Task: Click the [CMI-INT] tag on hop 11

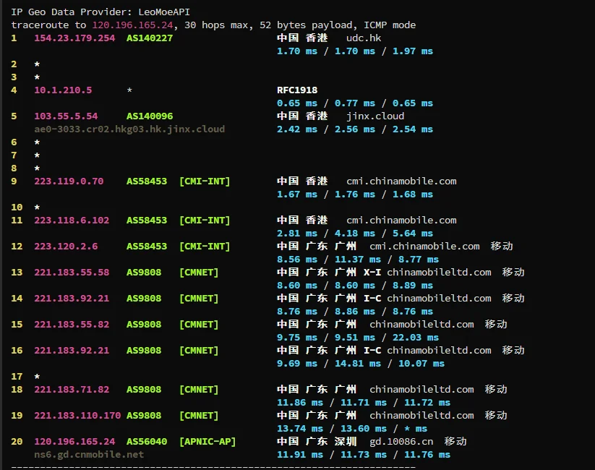Action: point(205,220)
